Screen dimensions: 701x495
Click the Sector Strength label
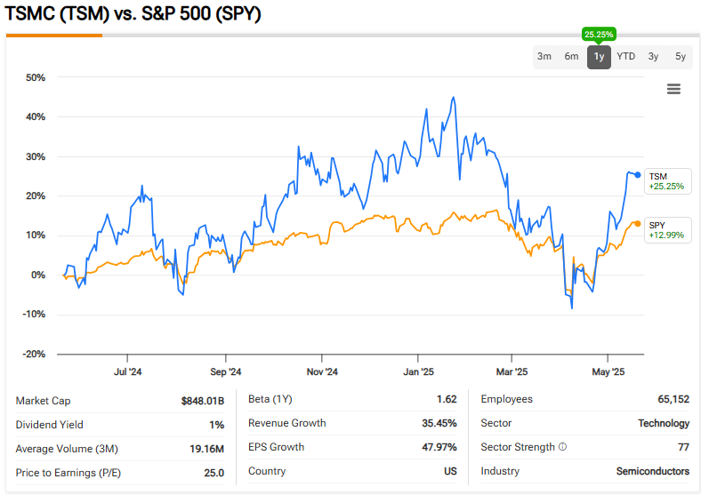(x=518, y=447)
